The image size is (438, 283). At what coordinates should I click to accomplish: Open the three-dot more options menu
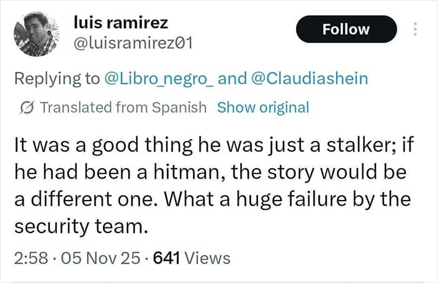pos(414,29)
